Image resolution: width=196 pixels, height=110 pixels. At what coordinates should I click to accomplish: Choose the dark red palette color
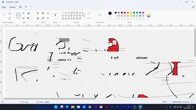coord(122,13)
